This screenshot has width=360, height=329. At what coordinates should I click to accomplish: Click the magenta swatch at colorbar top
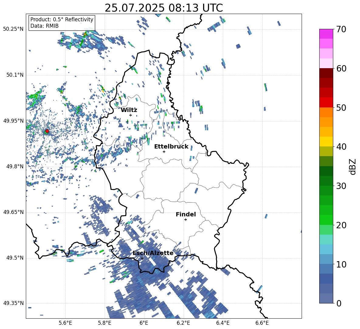point(326,34)
